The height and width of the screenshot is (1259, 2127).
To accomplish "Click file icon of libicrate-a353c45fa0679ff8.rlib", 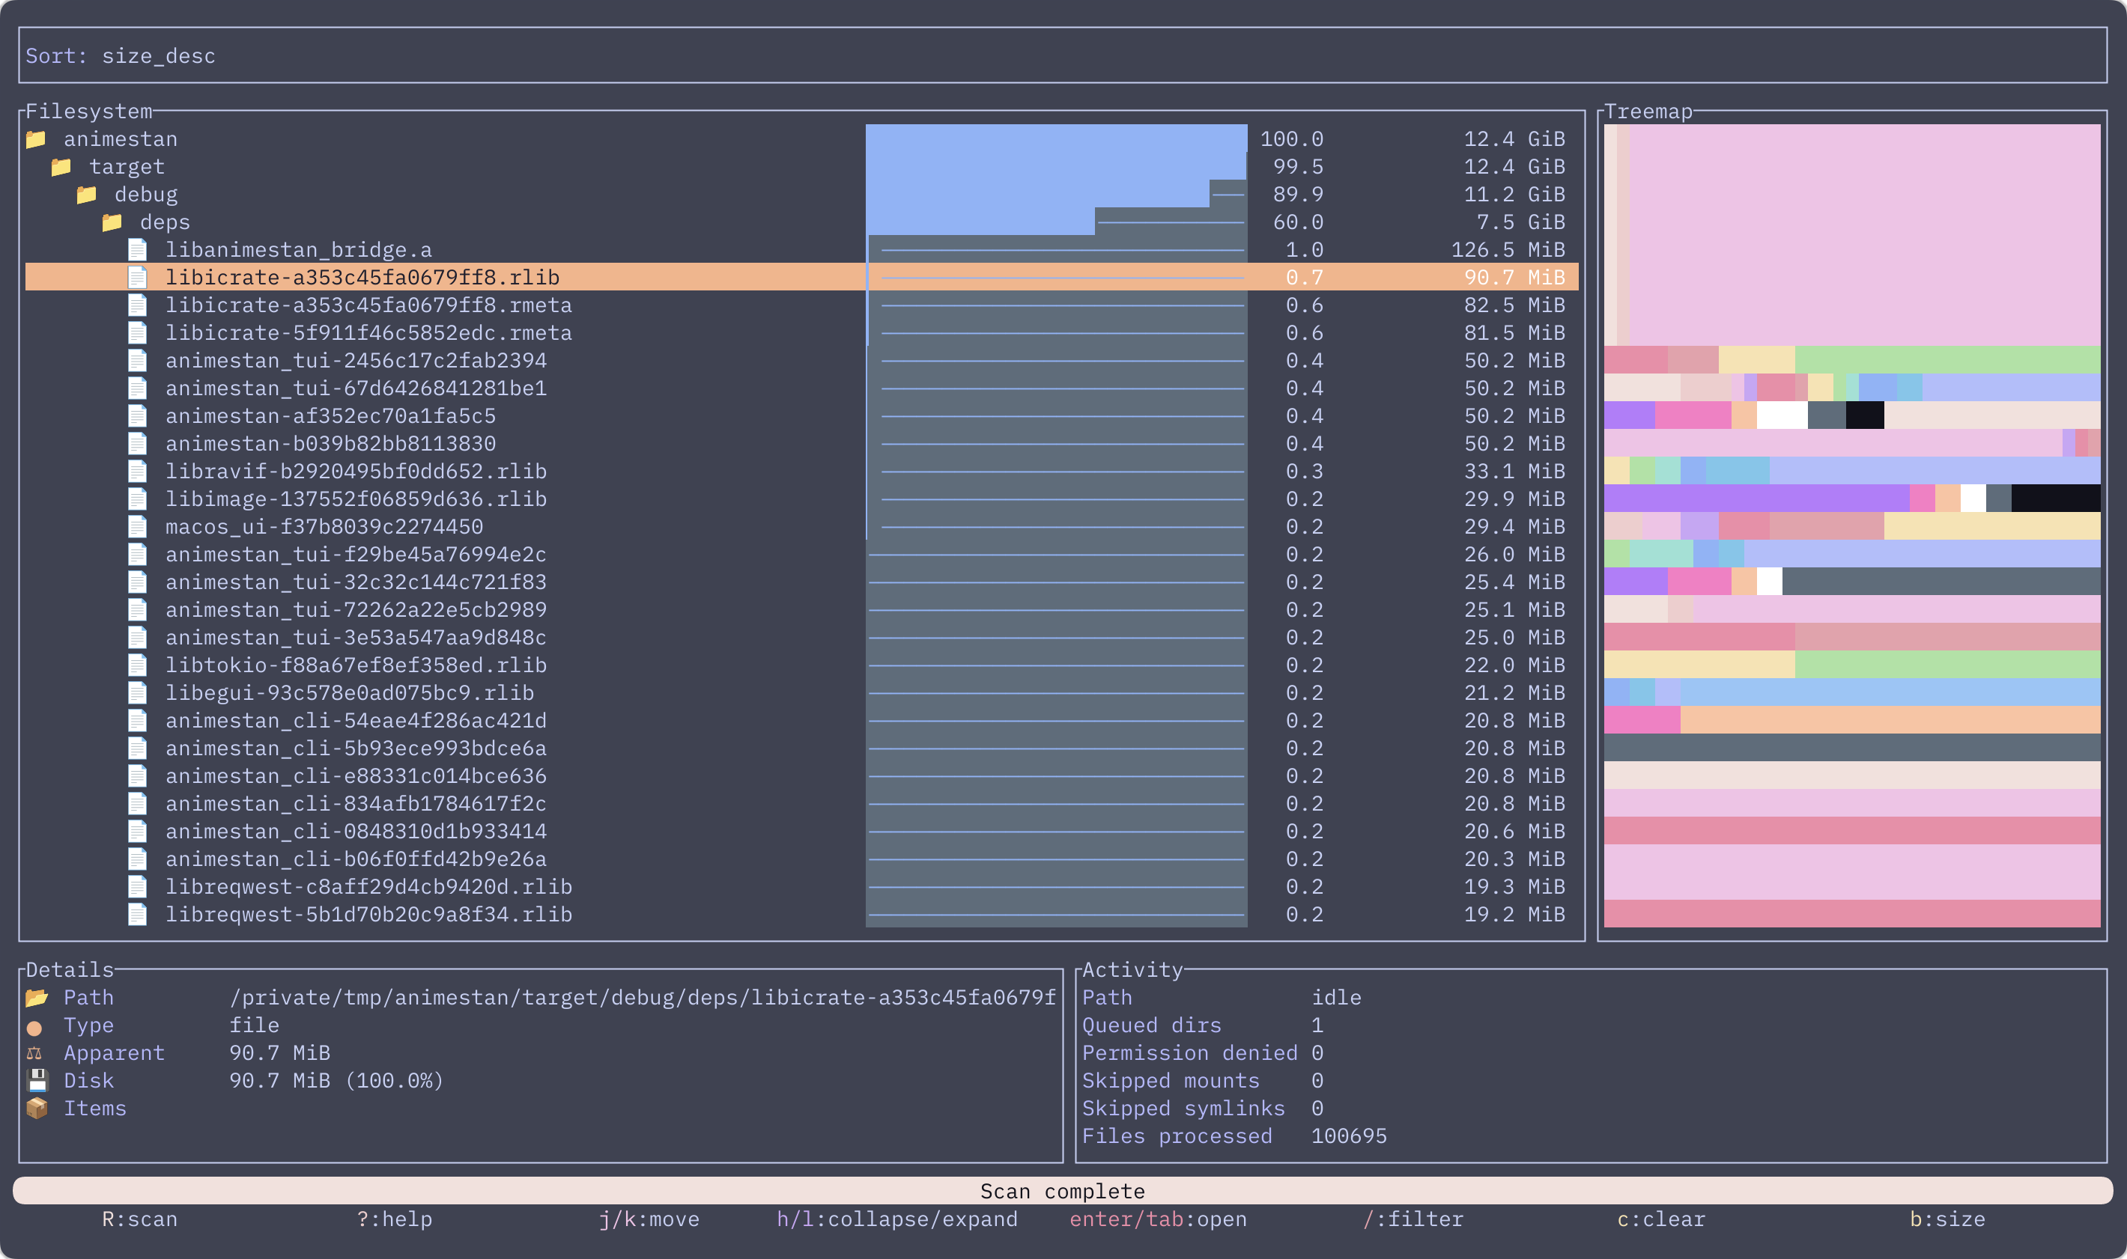I will pos(138,278).
